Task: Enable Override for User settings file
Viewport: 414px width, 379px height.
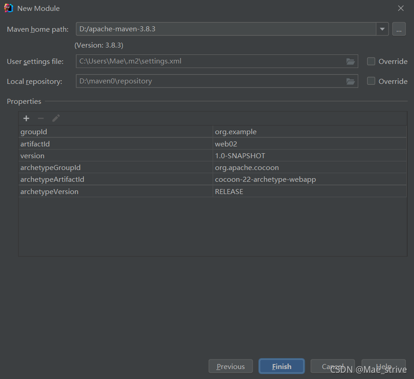Action: [x=371, y=61]
